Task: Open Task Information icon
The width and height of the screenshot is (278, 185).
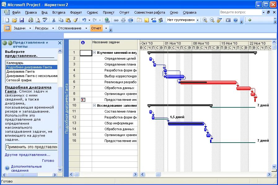Action: (139, 20)
